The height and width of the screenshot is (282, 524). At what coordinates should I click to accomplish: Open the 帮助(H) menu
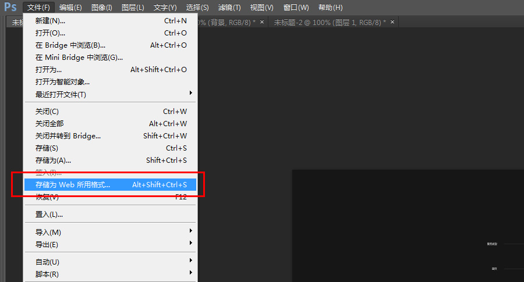click(330, 8)
